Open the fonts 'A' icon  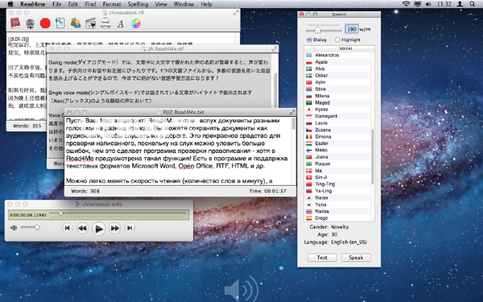pos(121,23)
